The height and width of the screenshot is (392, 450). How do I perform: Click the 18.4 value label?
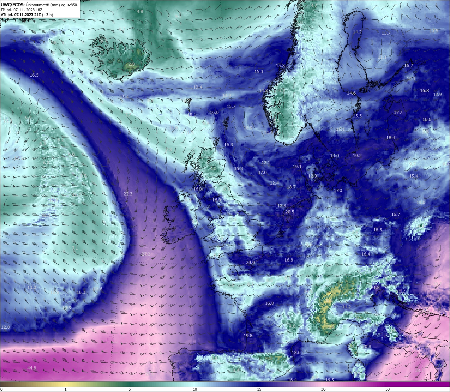pos(391,138)
